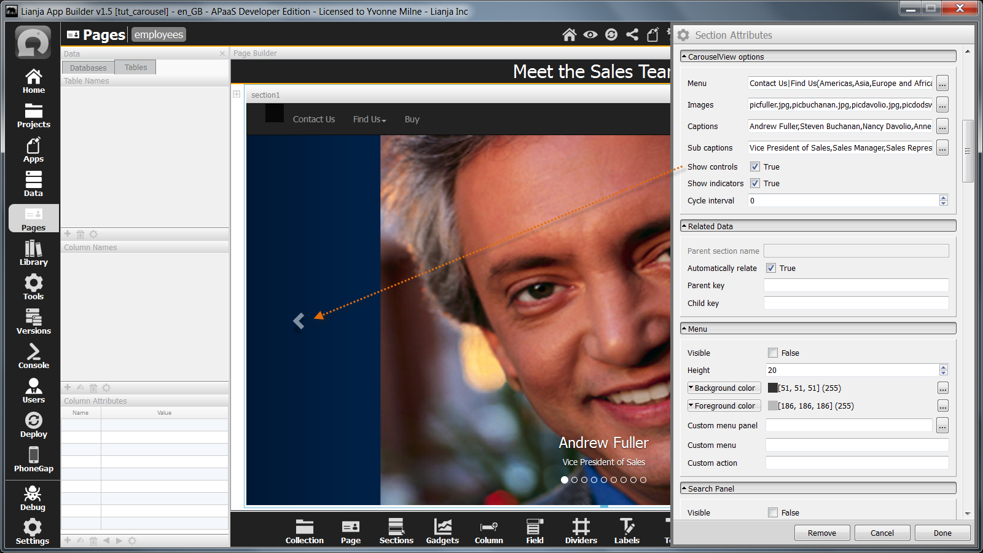Click the home icon in Pages header

tap(570, 34)
